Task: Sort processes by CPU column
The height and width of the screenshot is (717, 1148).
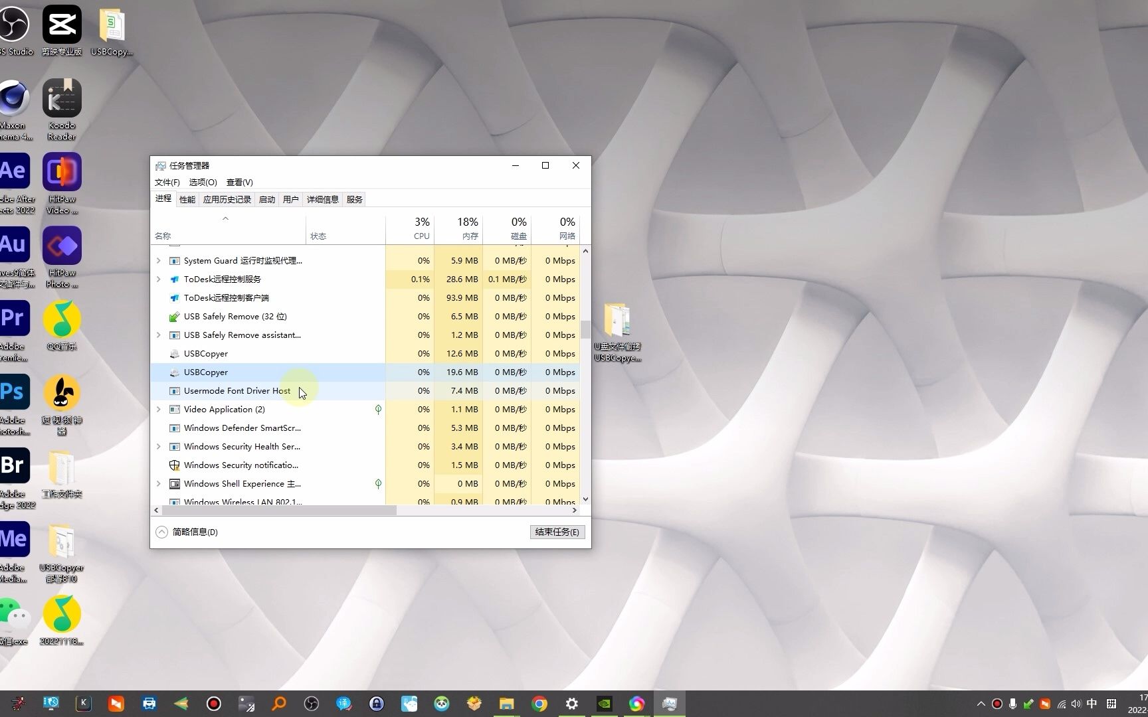Action: click(x=410, y=228)
